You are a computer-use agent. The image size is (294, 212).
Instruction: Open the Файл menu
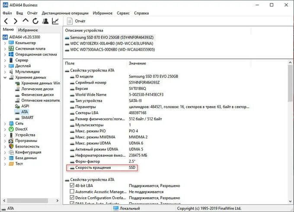coord(7,13)
